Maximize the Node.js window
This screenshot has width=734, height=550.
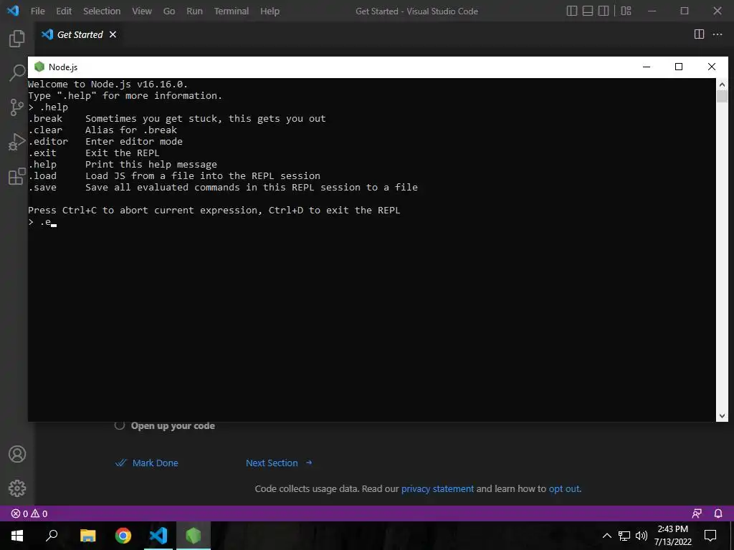679,67
